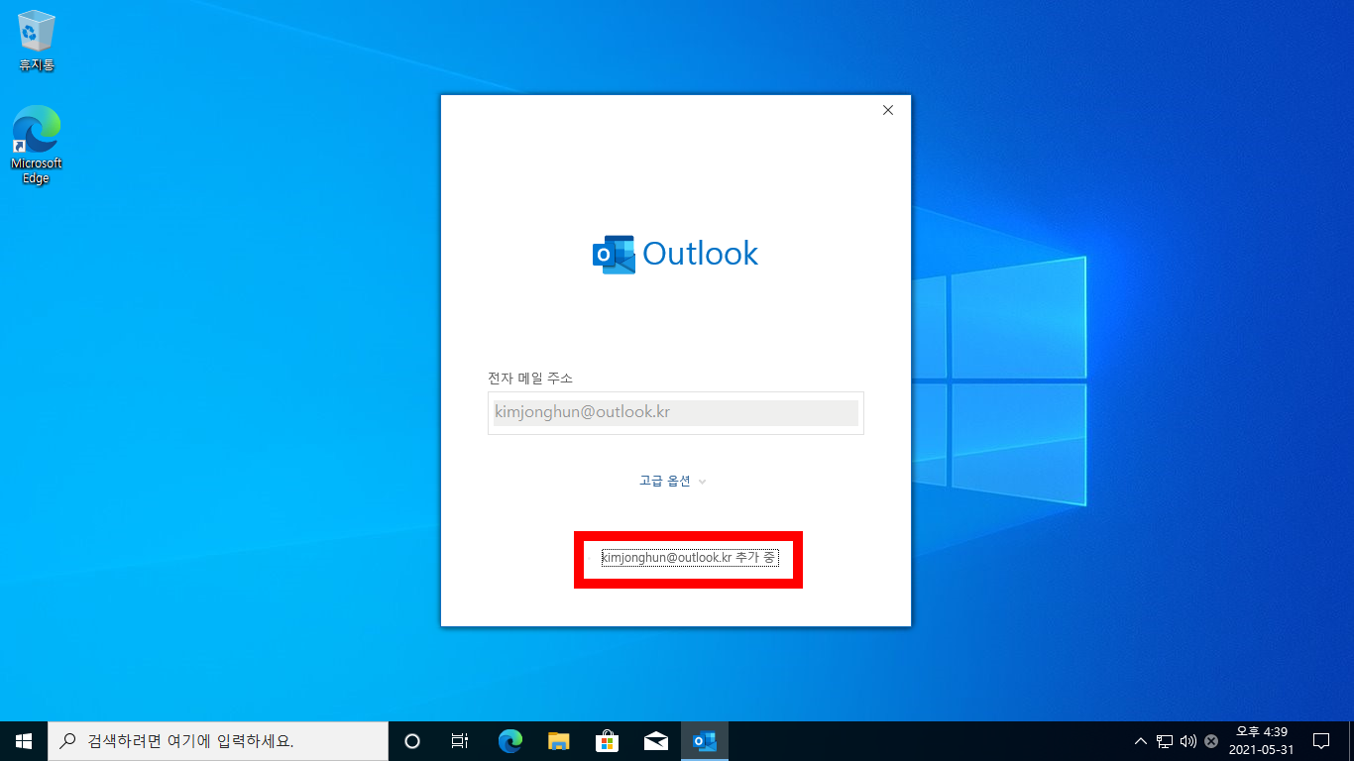Screen dimensions: 1354x761
Task: Click the taskbar search box
Action: point(218,740)
